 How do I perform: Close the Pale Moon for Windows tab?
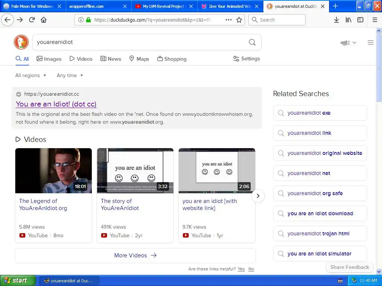[59, 6]
